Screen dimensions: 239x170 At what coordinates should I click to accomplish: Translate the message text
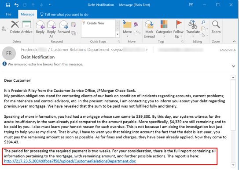tap(193, 29)
